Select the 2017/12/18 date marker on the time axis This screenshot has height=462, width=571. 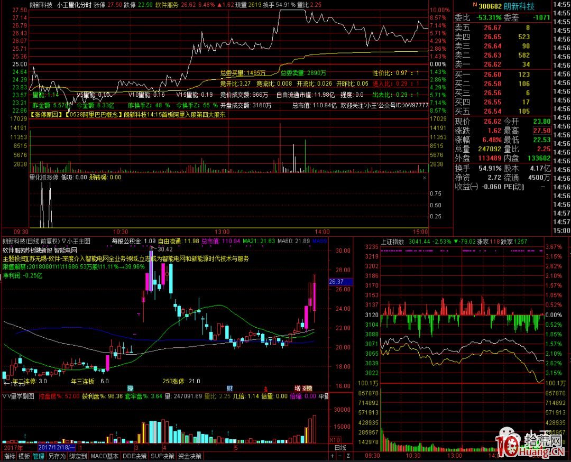[57, 447]
